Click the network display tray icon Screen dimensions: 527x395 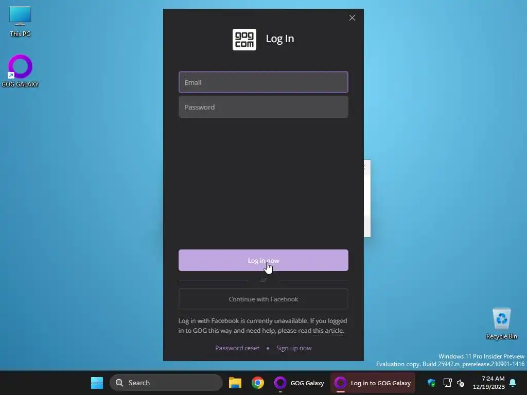(447, 383)
